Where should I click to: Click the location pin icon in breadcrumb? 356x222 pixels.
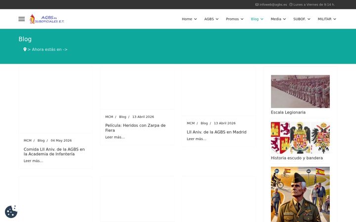click(x=25, y=49)
